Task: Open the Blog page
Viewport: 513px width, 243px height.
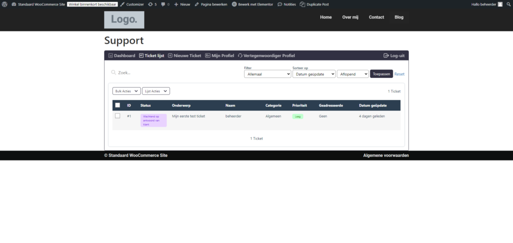Action: [399, 17]
